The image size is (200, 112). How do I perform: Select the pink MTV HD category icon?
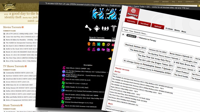(108, 50)
